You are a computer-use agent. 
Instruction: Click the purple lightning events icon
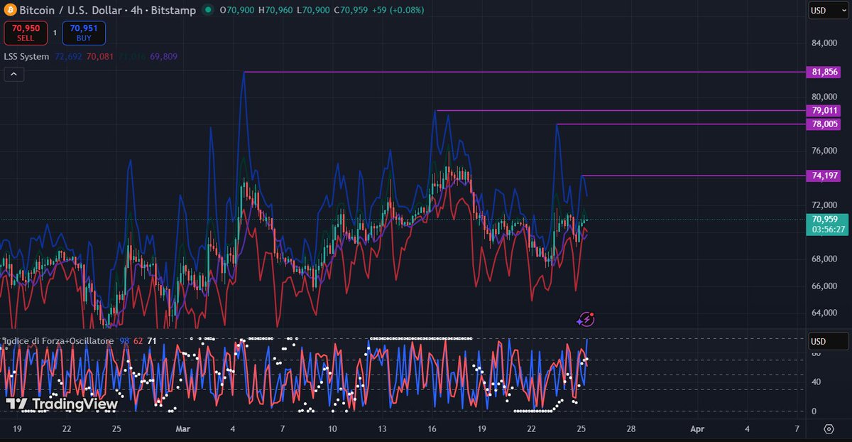(x=585, y=320)
